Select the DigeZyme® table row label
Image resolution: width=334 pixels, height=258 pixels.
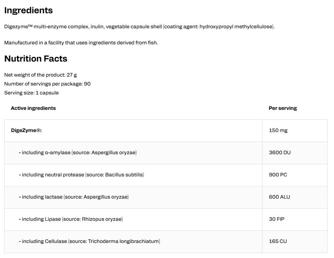pos(26,130)
